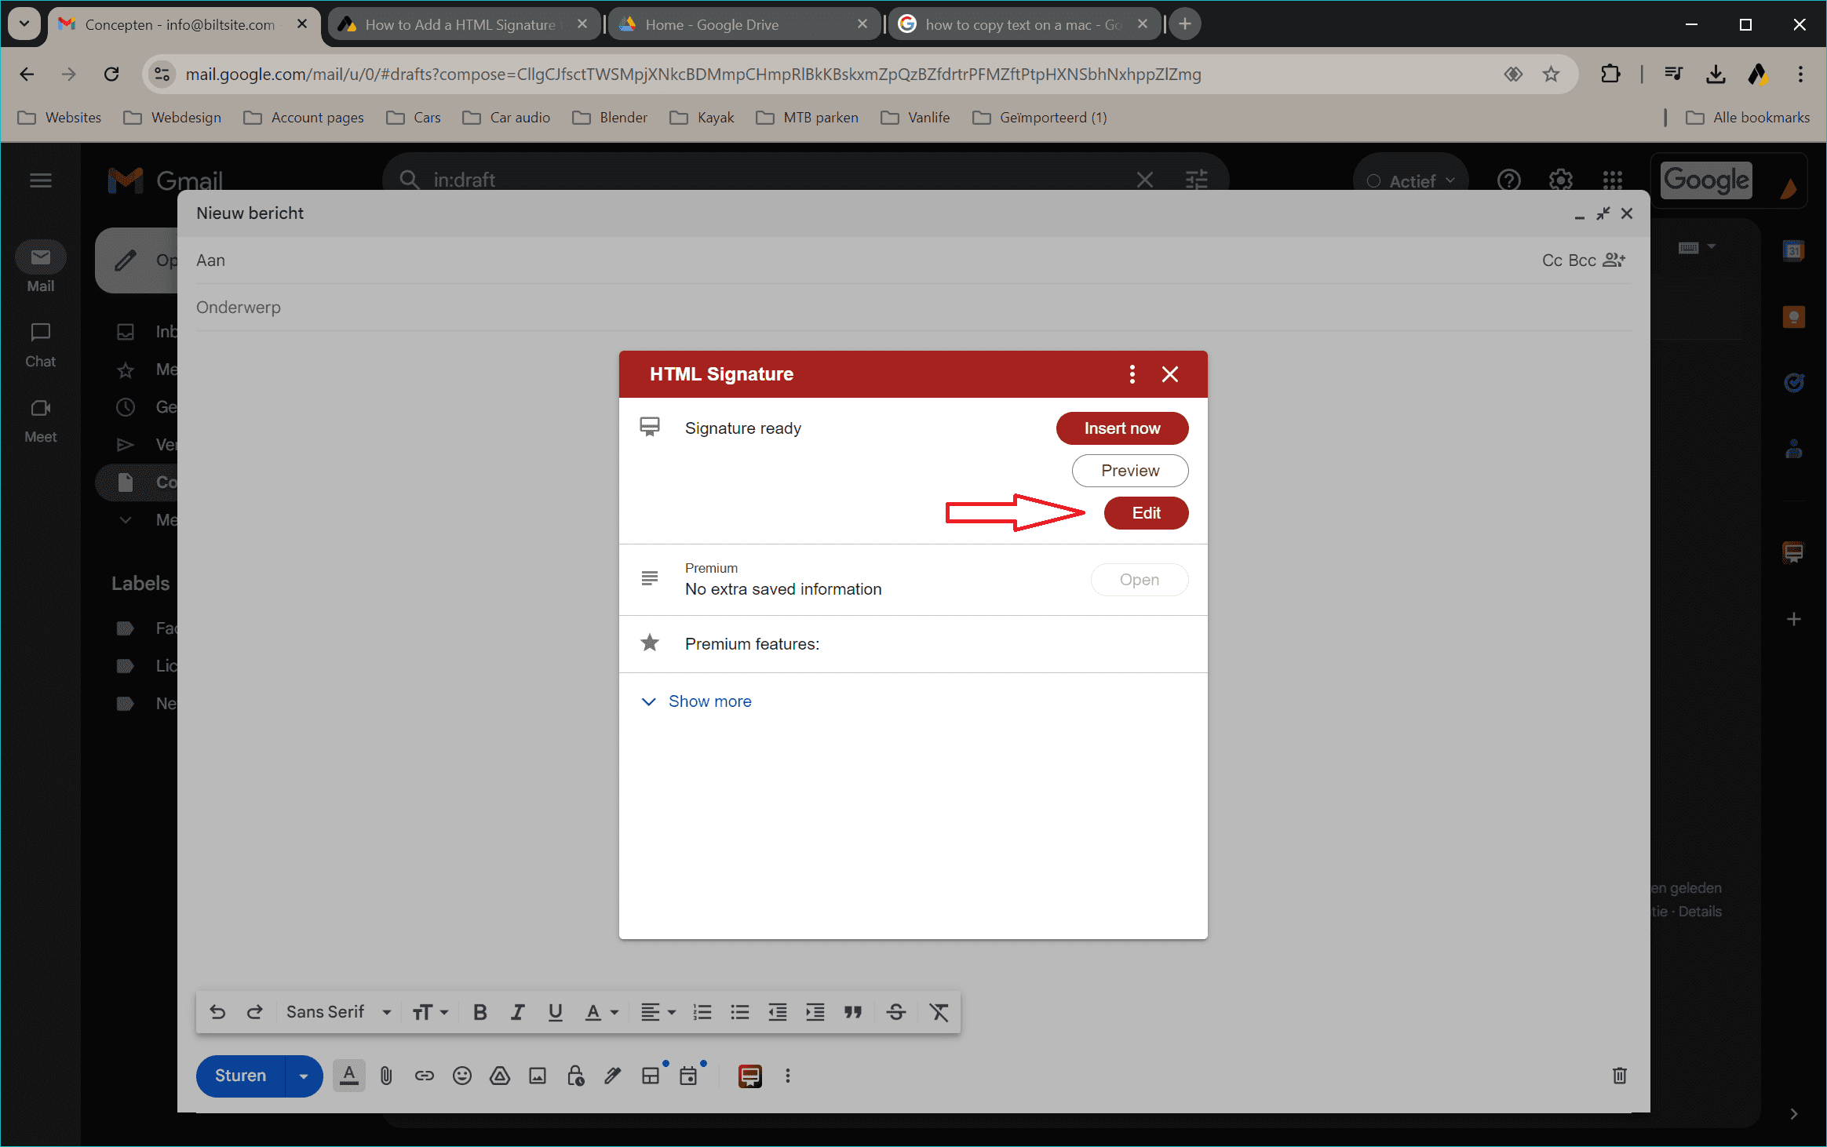The height and width of the screenshot is (1147, 1827).
Task: Toggle italic formatting
Action: [517, 1012]
